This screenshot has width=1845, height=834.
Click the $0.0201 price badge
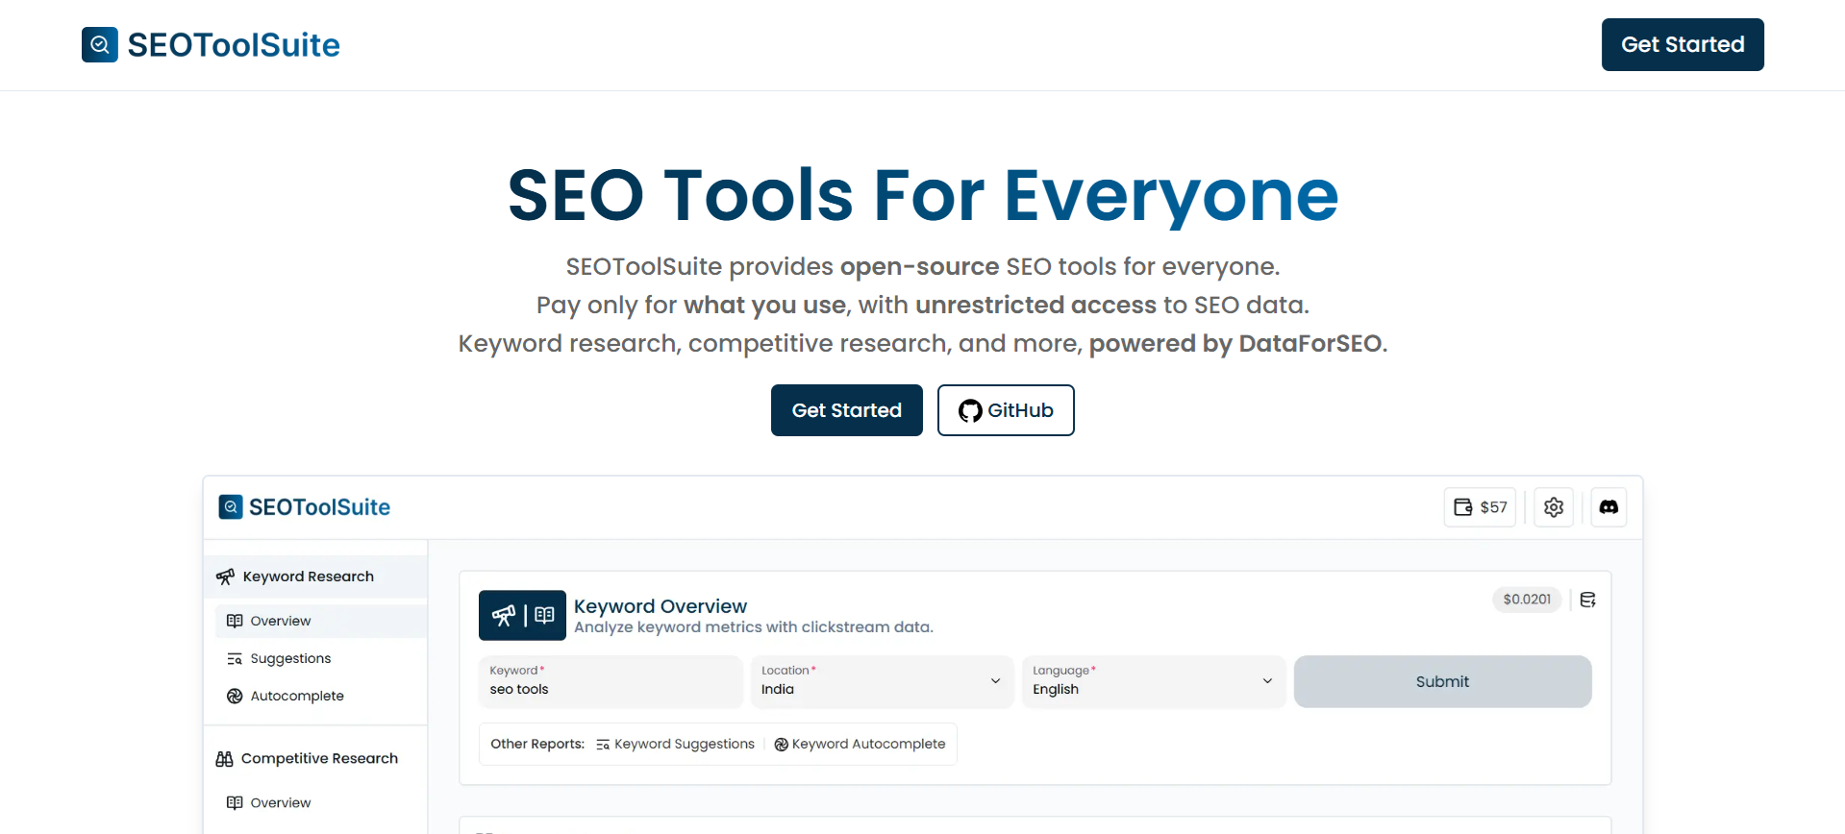(x=1527, y=599)
